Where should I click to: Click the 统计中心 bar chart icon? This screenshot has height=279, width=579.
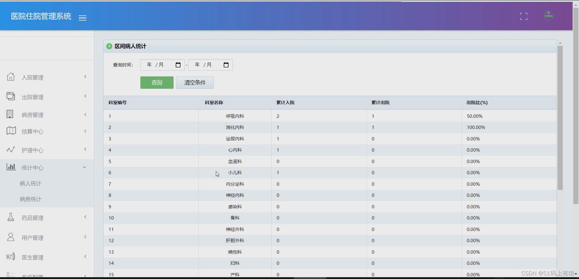click(x=11, y=167)
